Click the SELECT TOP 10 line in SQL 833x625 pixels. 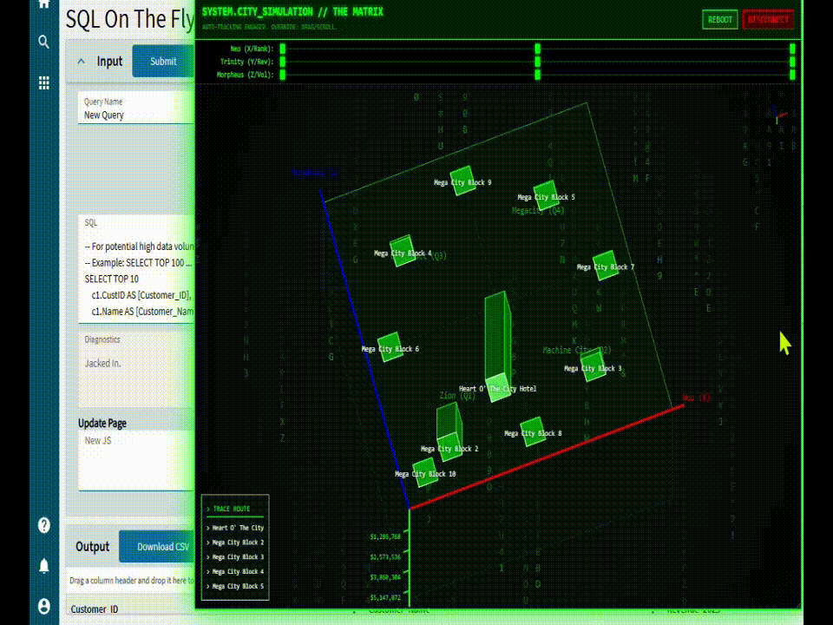click(x=112, y=279)
